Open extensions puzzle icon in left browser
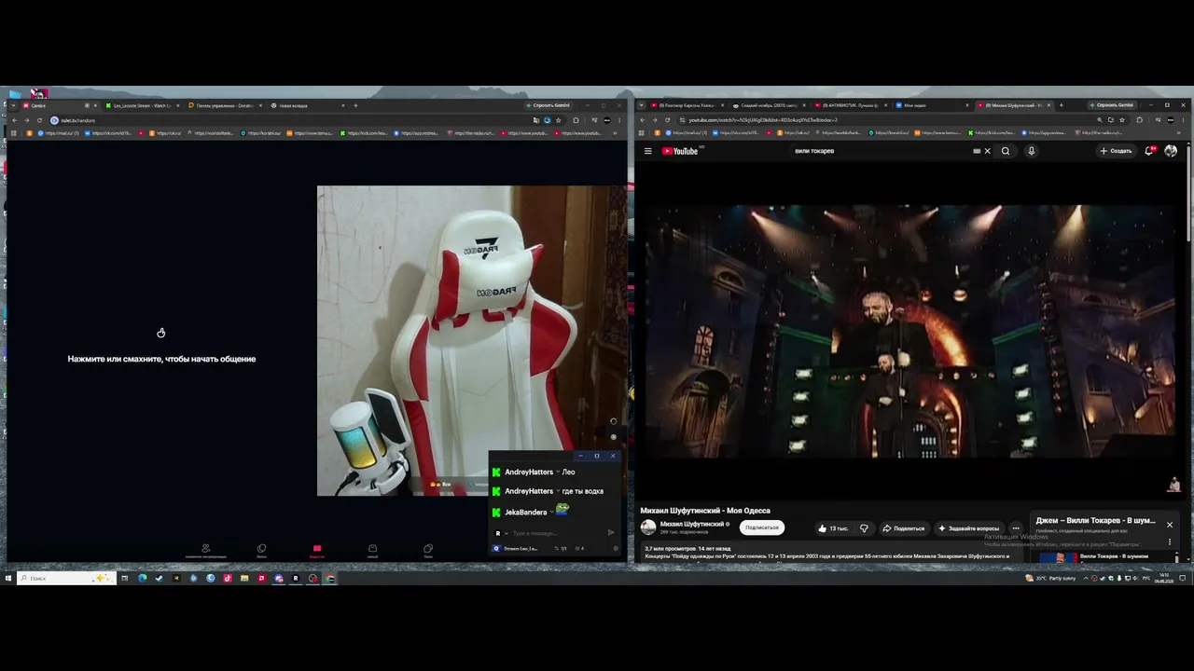This screenshot has height=671, width=1194. tap(576, 120)
